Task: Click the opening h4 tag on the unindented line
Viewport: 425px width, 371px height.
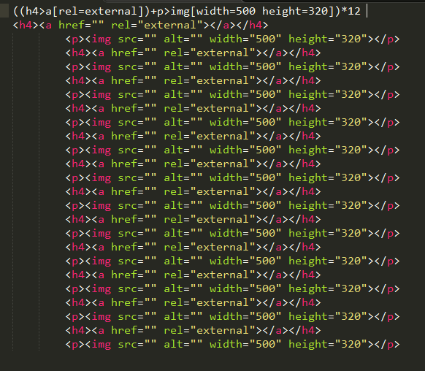Action: click(x=26, y=26)
